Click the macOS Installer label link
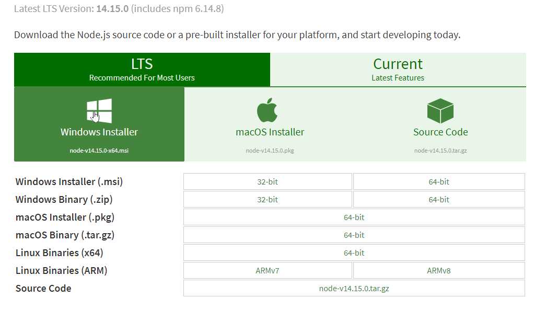Viewport: 546px width, 310px height. 270,132
